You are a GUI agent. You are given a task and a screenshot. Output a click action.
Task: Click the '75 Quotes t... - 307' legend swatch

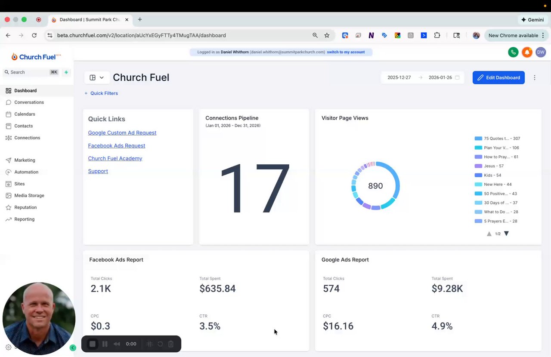pos(478,138)
